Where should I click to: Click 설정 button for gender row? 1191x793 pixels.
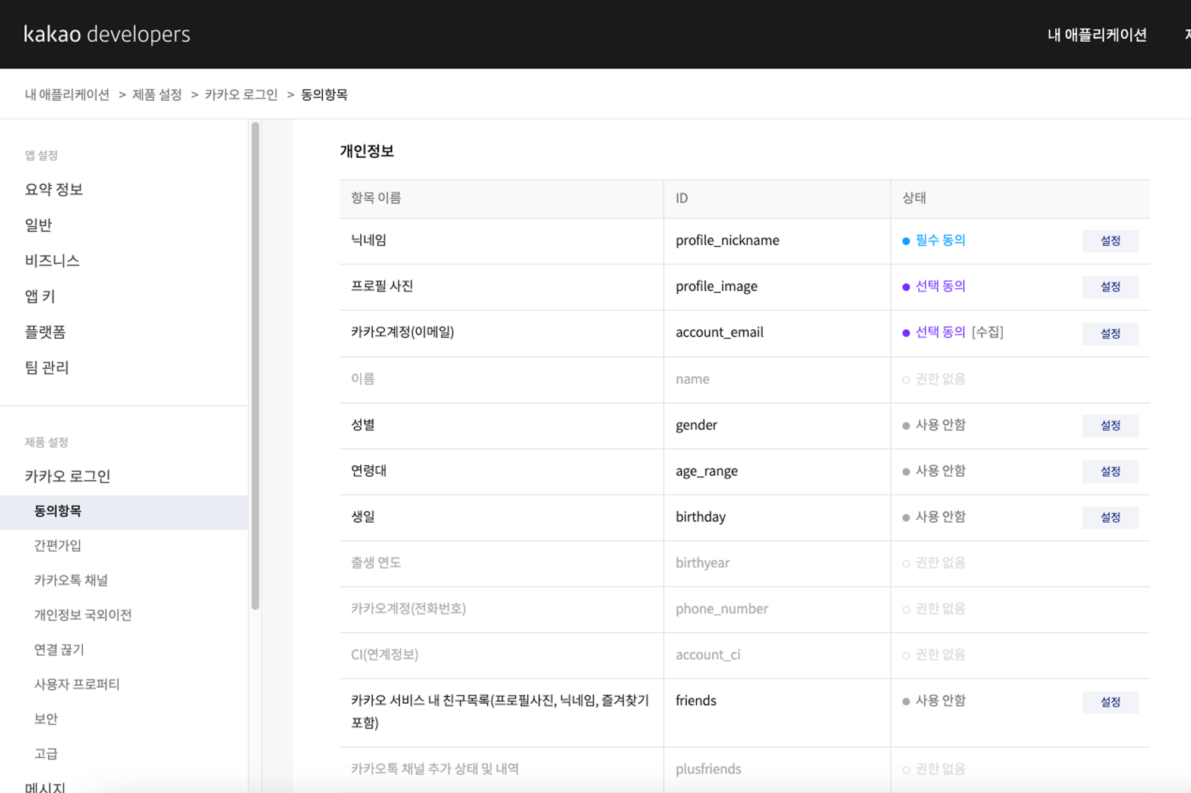[1110, 425]
